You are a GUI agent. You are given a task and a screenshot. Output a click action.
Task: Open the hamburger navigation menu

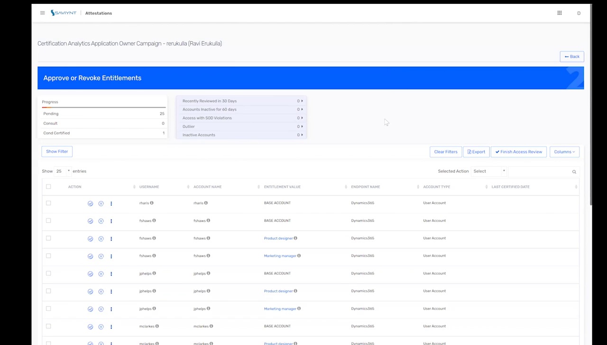tap(42, 13)
